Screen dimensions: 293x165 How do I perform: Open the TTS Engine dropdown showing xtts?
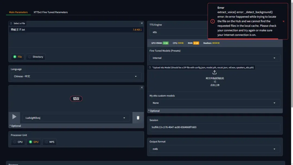(x=179, y=32)
